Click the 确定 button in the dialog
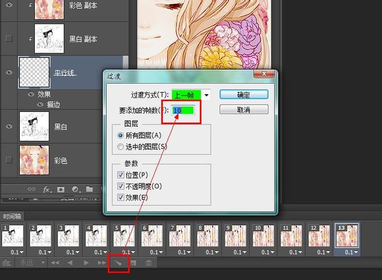Screen dimensions: 382x280 (x=244, y=95)
